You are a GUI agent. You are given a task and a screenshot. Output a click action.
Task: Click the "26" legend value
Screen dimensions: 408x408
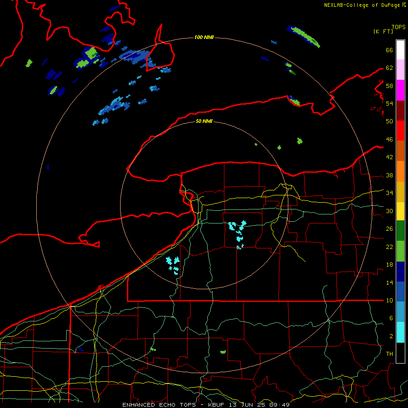[x=389, y=229]
